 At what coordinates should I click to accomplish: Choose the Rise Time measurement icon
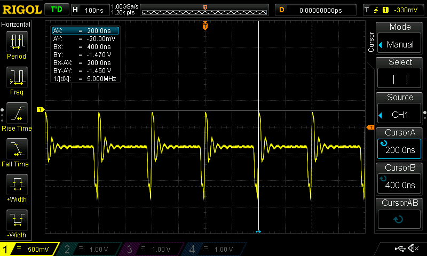(16, 116)
